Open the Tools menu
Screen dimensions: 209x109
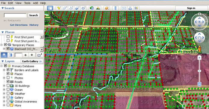tap(27, 3)
